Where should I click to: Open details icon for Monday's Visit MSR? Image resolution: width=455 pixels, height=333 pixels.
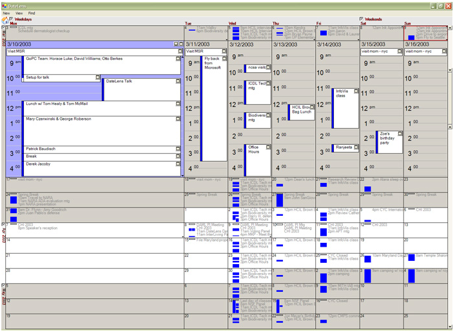(180, 52)
